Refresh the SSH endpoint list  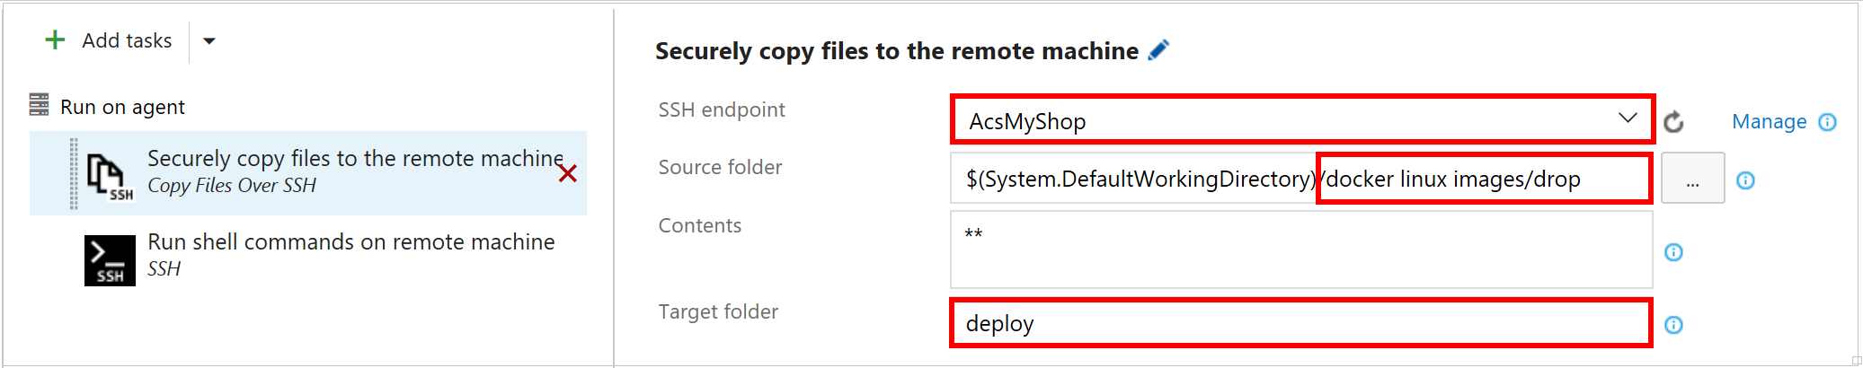coord(1673,122)
